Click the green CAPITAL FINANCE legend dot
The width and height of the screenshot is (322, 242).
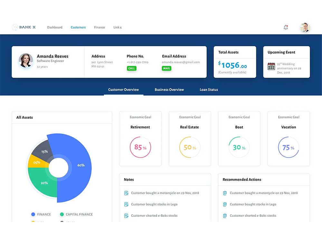click(62, 214)
